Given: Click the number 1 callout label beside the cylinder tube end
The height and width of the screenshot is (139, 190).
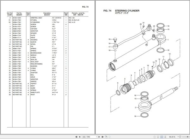Looking at the screenshot, I should [x=168, y=40].
